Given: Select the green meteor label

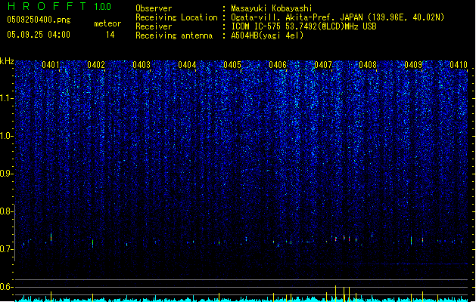Looking at the screenshot, I should (107, 23).
